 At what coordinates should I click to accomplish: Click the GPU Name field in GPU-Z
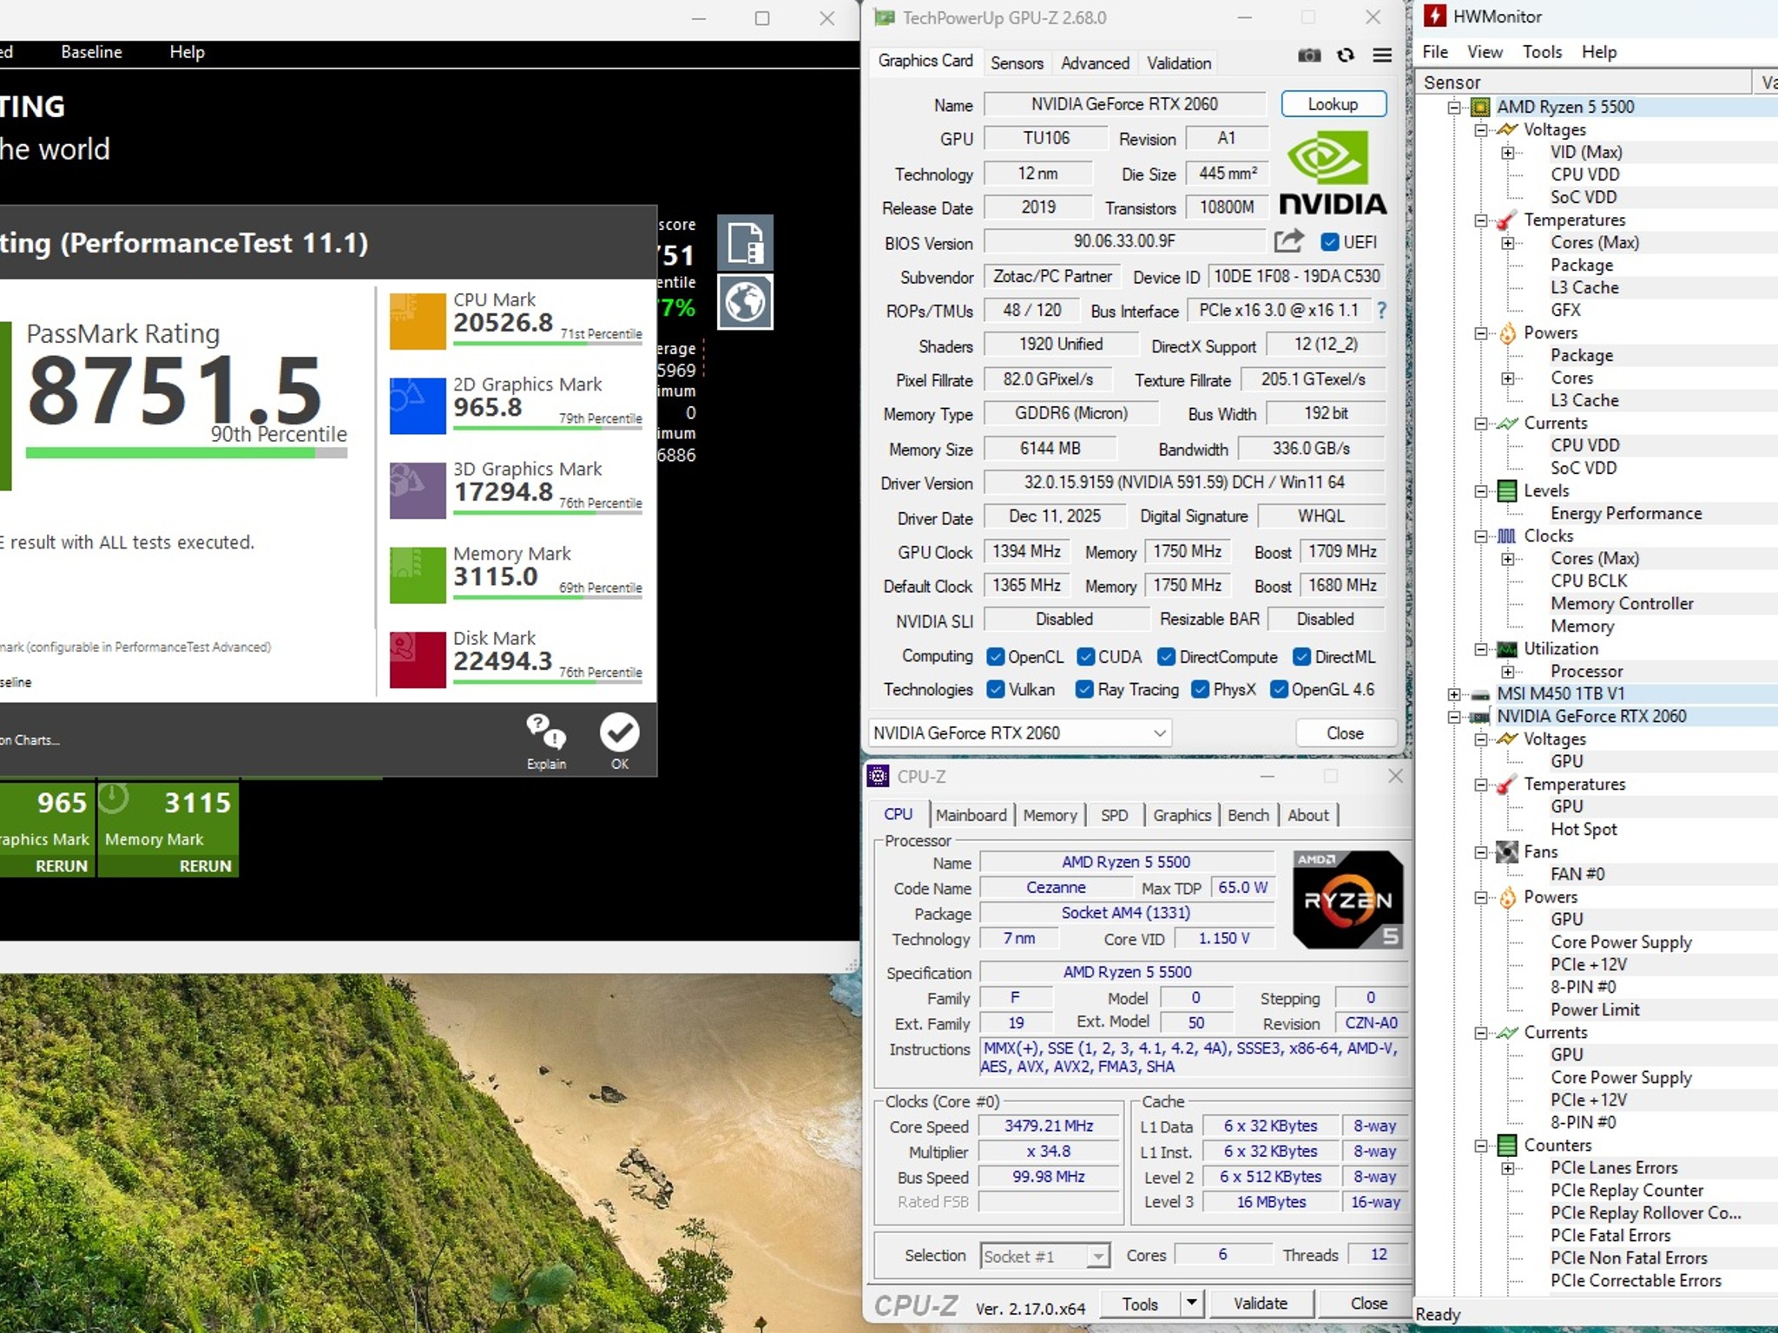click(1124, 104)
